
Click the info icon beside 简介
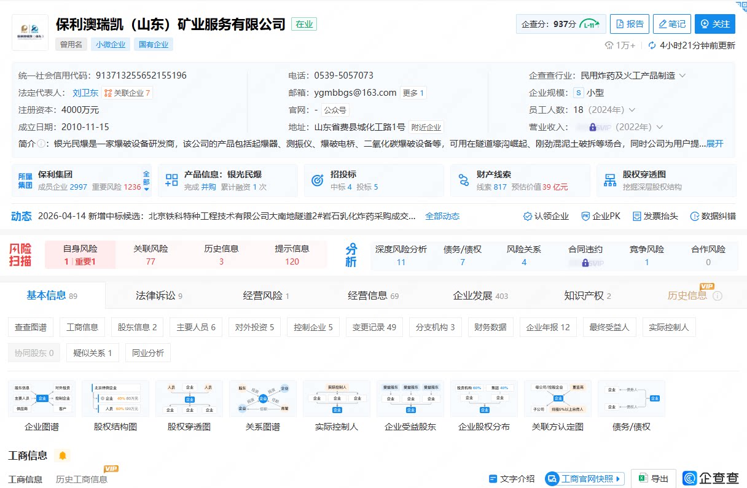[x=41, y=144]
